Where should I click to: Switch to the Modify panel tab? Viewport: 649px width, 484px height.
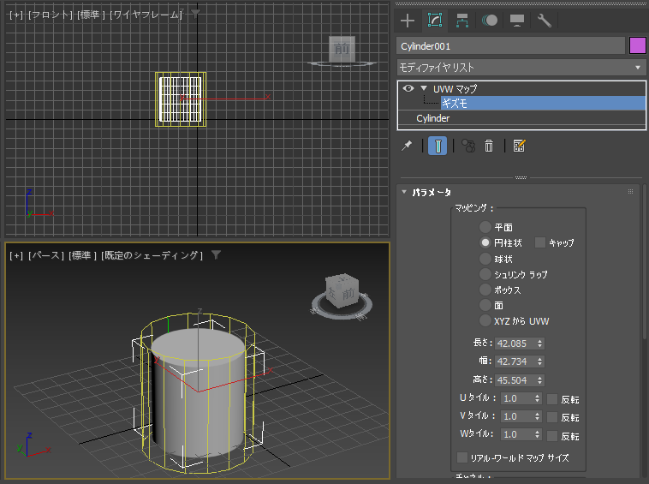coord(435,21)
